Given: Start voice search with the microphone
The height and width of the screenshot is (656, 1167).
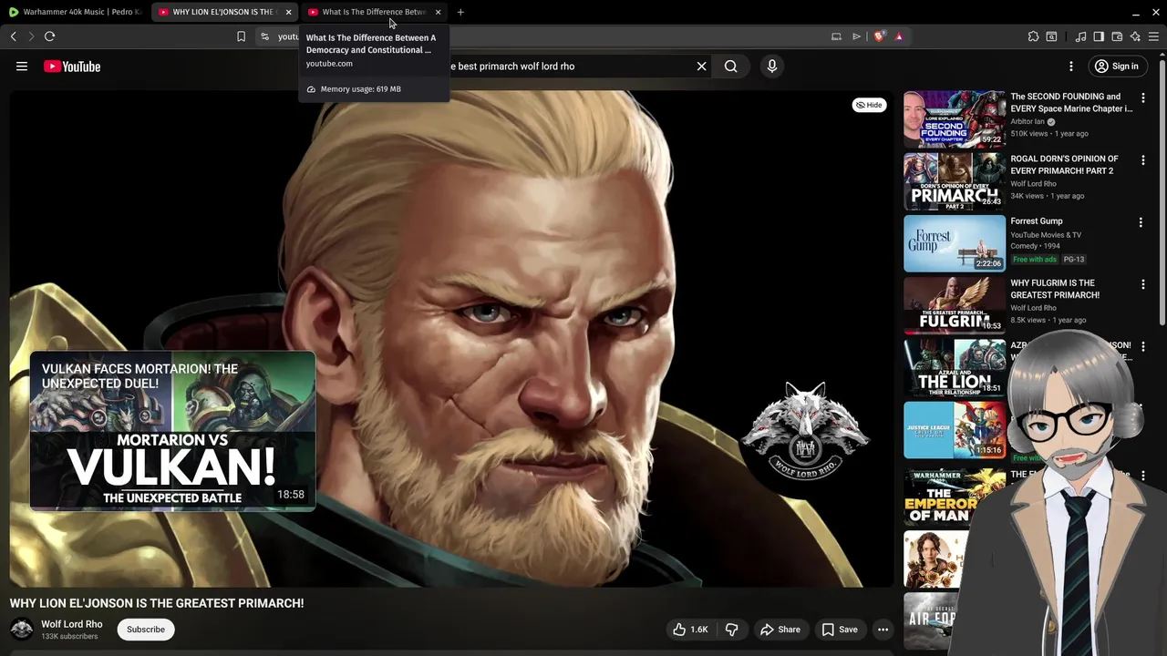Looking at the screenshot, I should click(772, 67).
